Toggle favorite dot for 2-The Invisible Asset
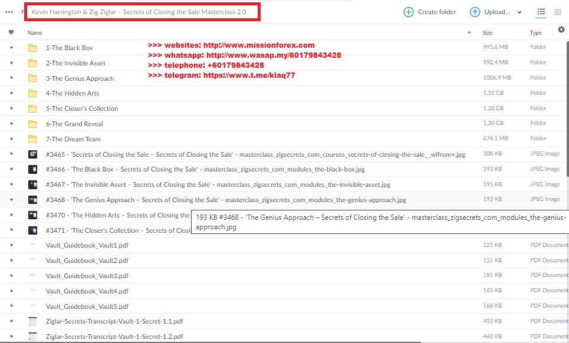This screenshot has width=569, height=343. coord(12,62)
